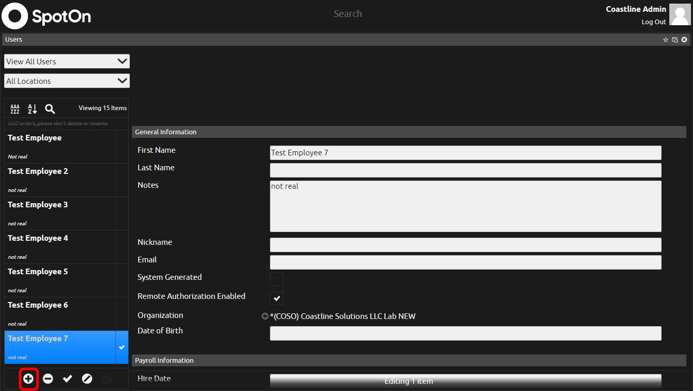Click the top Search field
The image size is (693, 391).
(348, 14)
